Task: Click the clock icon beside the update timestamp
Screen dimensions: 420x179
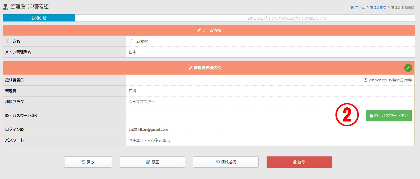Action: (365, 80)
